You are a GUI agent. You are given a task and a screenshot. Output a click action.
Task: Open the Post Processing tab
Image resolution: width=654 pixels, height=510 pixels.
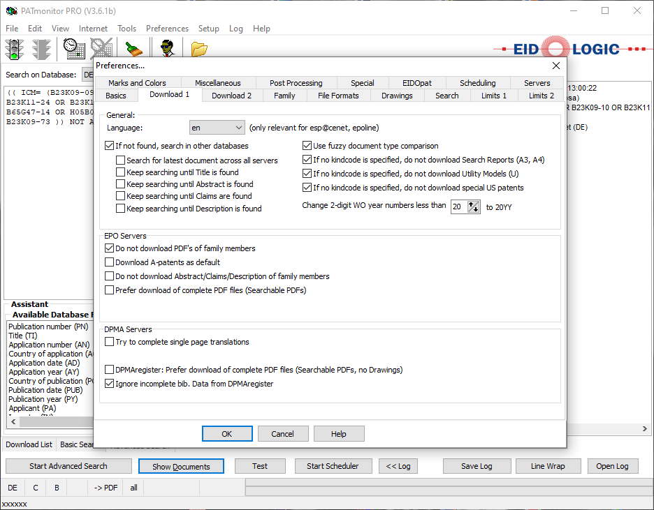tap(296, 83)
